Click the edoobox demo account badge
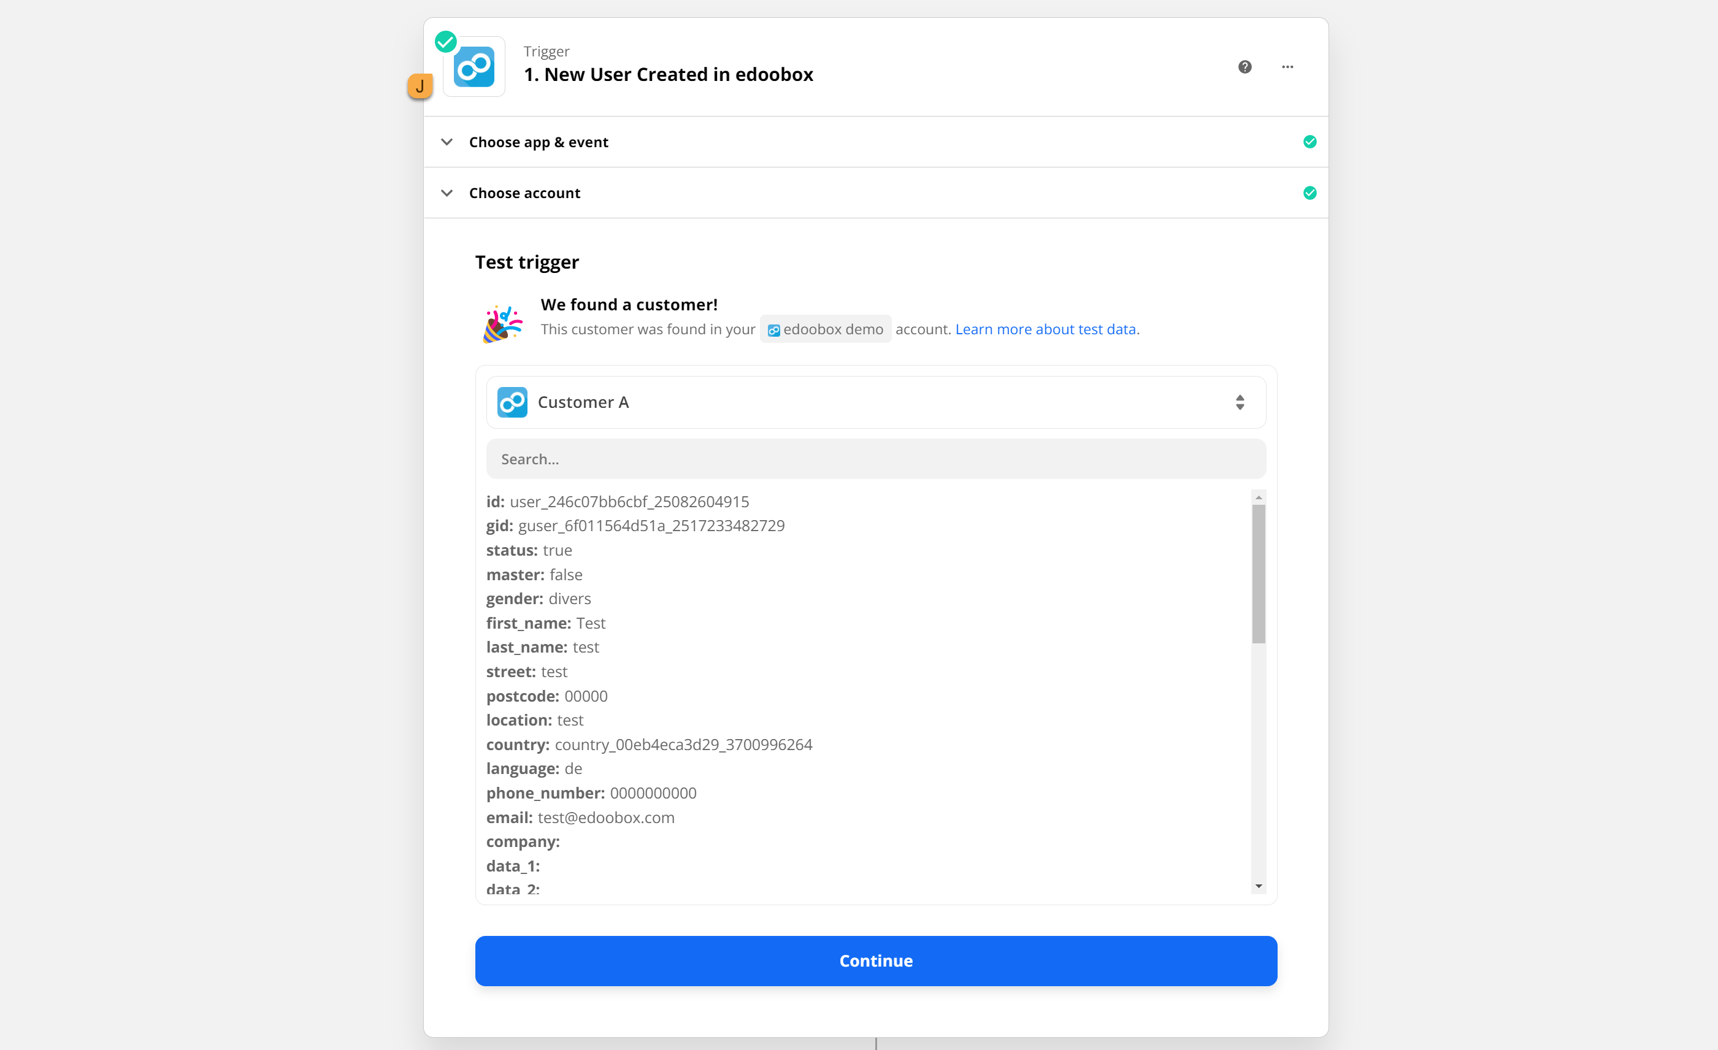The width and height of the screenshot is (1718, 1050). 825,329
